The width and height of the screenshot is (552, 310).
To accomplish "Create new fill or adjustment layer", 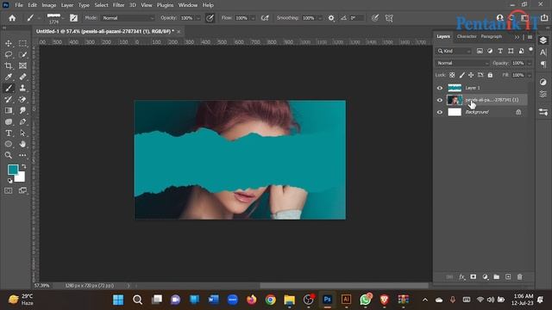I will pyautogui.click(x=485, y=277).
